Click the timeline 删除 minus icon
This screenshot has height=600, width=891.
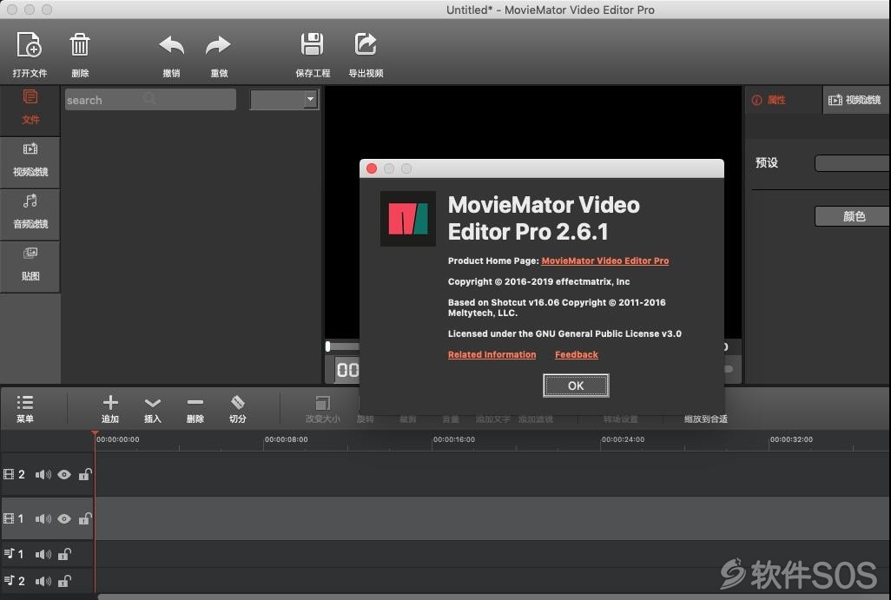(x=195, y=402)
